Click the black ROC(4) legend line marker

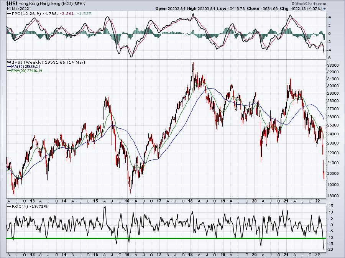tap(9, 207)
